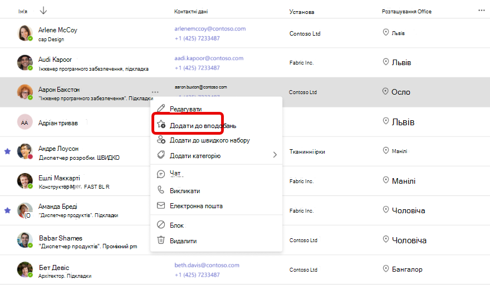Click the phone icon next to Викликати

161,190
